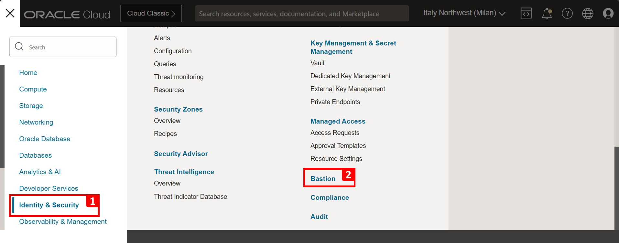Open the Dedicated Key Management link
This screenshot has width=619, height=243.
click(350, 76)
